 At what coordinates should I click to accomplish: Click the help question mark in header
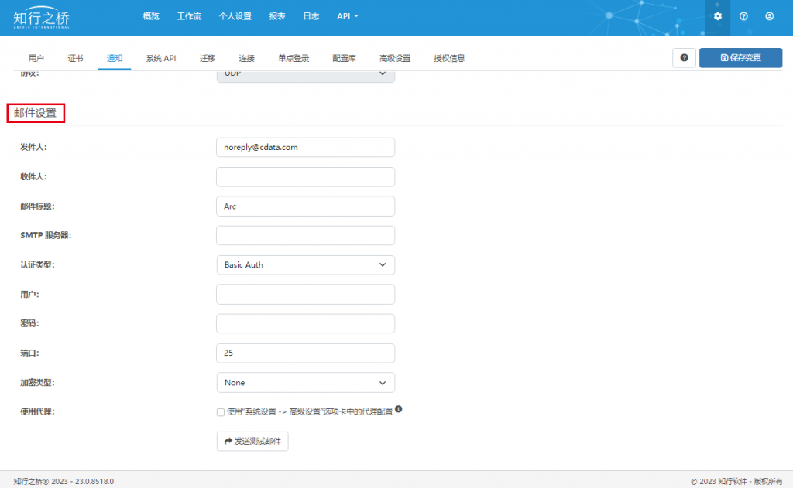pyautogui.click(x=743, y=16)
